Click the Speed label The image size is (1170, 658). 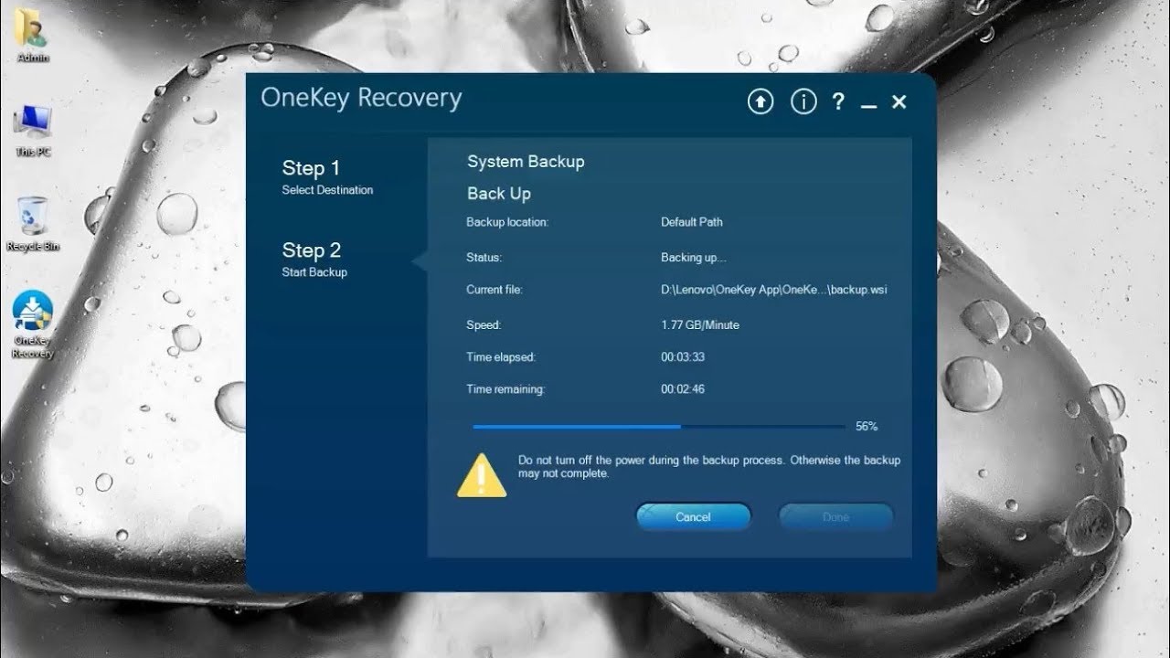click(484, 324)
